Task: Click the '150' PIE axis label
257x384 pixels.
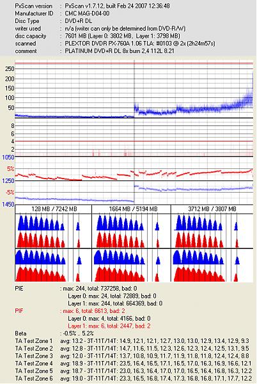Action: [10, 88]
